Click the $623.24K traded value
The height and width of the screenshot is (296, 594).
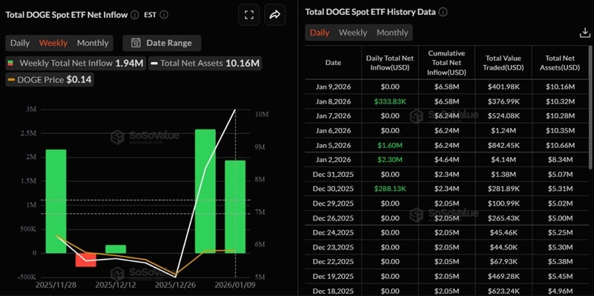click(504, 291)
